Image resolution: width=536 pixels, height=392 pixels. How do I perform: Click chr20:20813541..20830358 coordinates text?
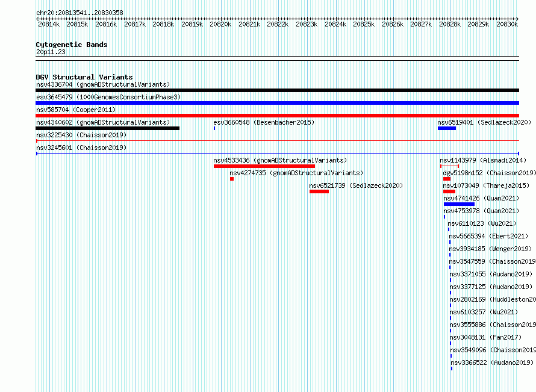coord(79,13)
